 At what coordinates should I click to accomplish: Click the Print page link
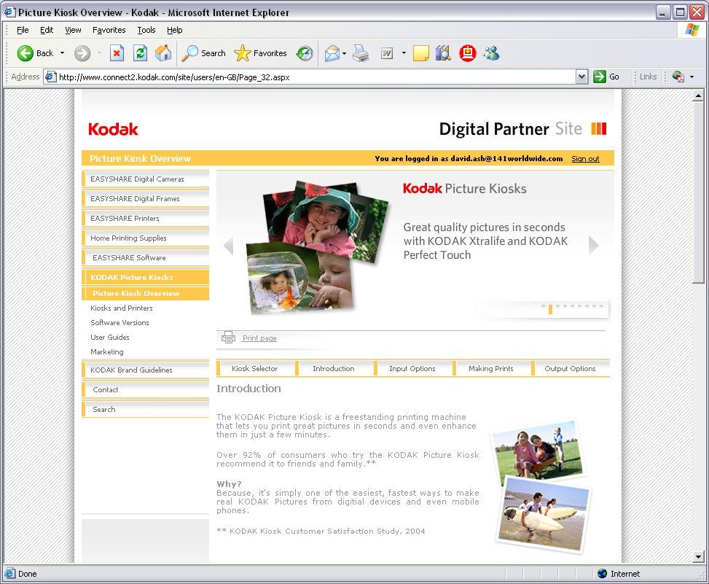[x=259, y=338]
